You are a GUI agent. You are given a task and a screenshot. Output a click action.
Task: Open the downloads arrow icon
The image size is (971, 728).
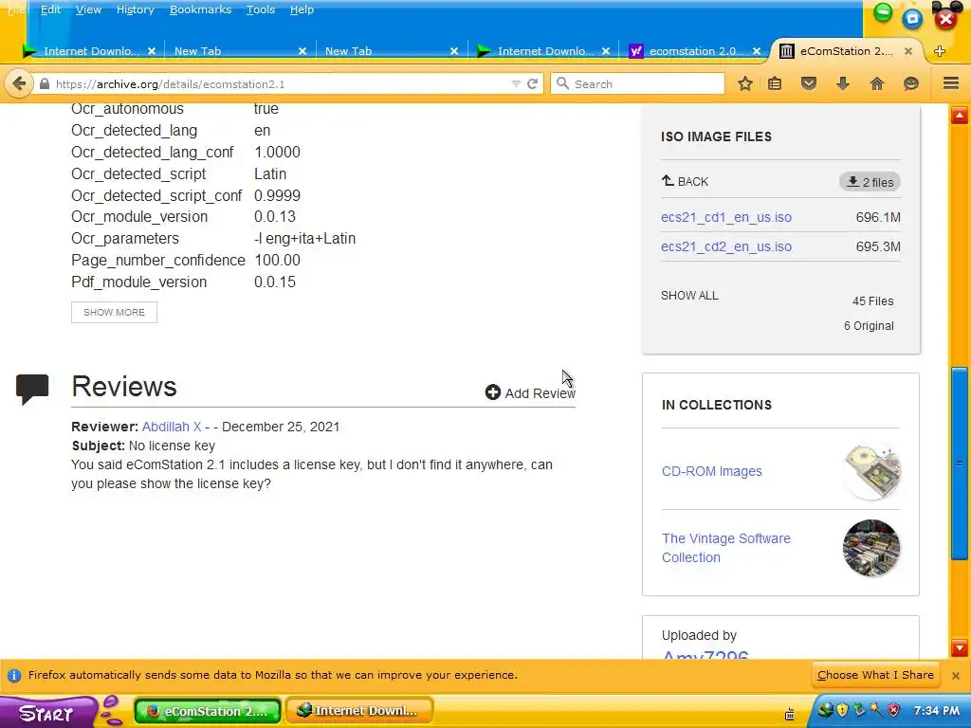843,83
